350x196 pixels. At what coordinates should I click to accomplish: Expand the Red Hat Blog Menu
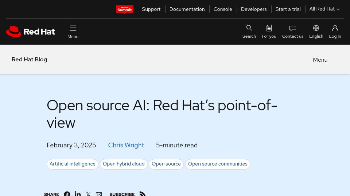(320, 60)
